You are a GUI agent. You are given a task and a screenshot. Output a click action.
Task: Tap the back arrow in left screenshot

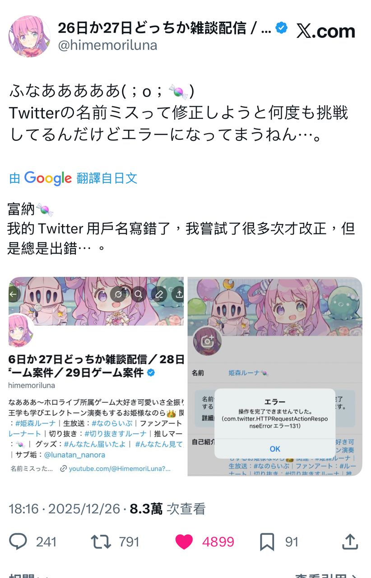[13, 294]
